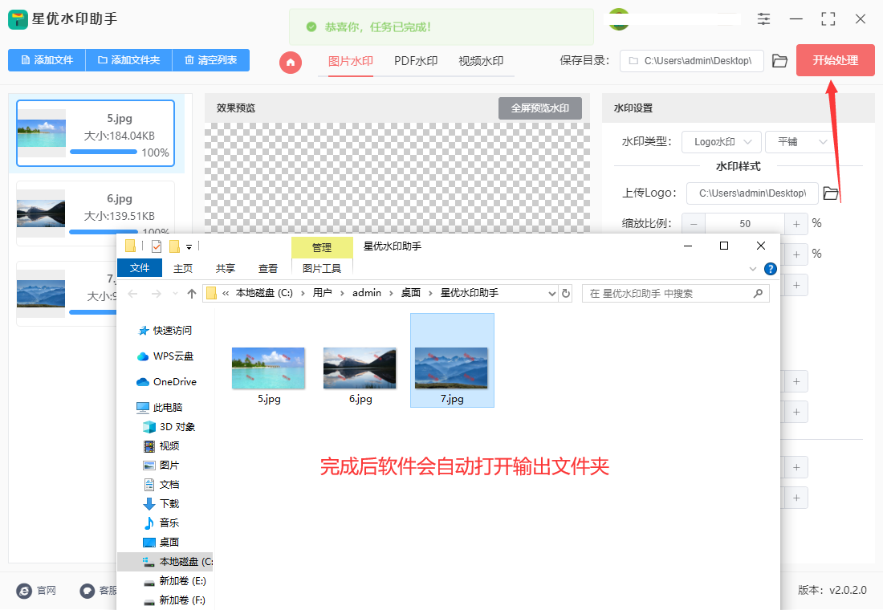
Task: Open 文档 folder in navigation pane
Action: (161, 485)
